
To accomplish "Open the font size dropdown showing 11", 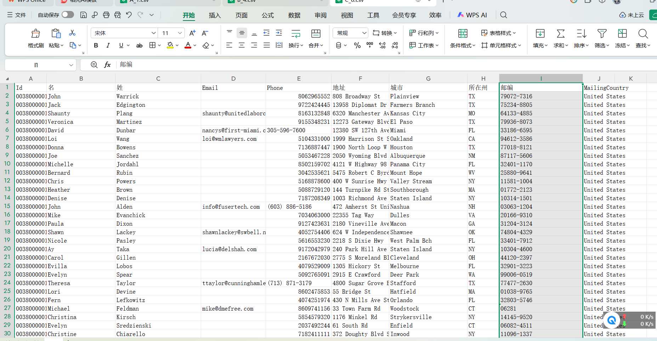I will click(180, 33).
